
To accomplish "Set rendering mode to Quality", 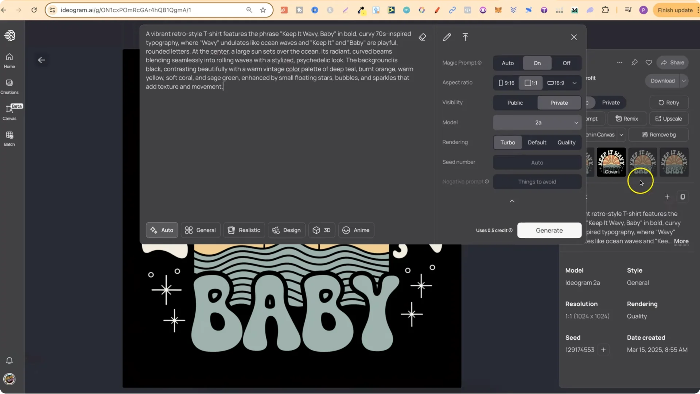I will 566,142.
